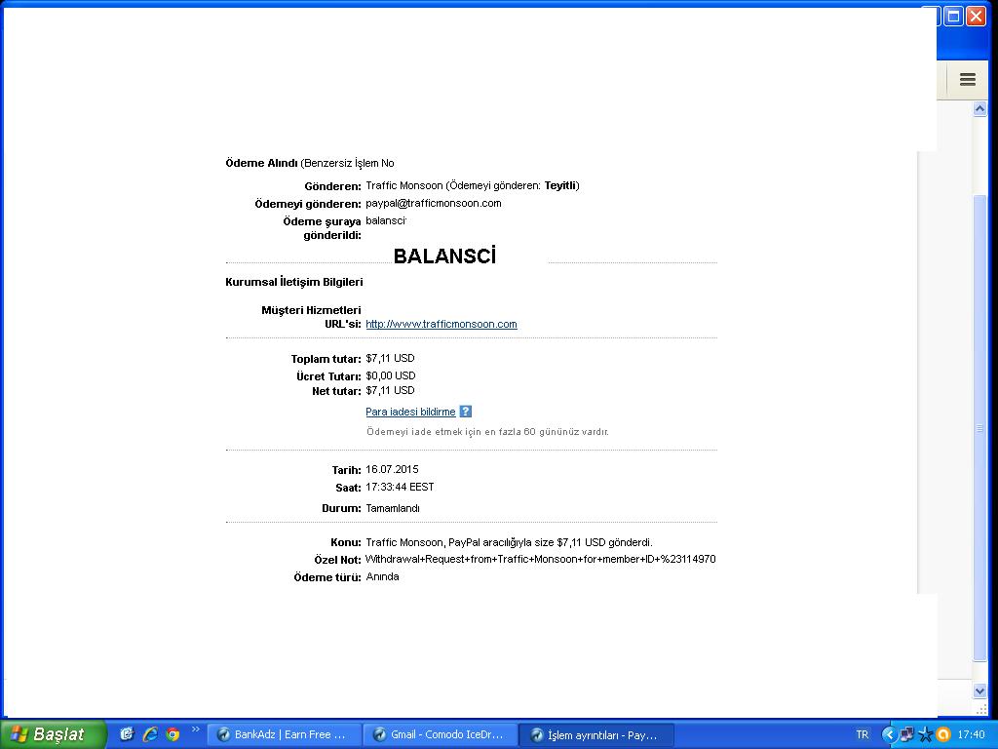998x749 pixels.
Task: Open the Başlat start menu
Action: click(x=53, y=734)
